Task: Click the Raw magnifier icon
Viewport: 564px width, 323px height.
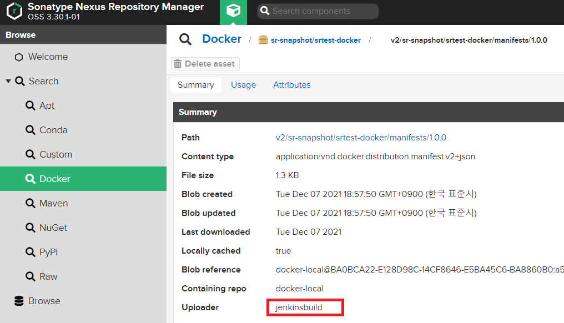Action: coord(31,276)
